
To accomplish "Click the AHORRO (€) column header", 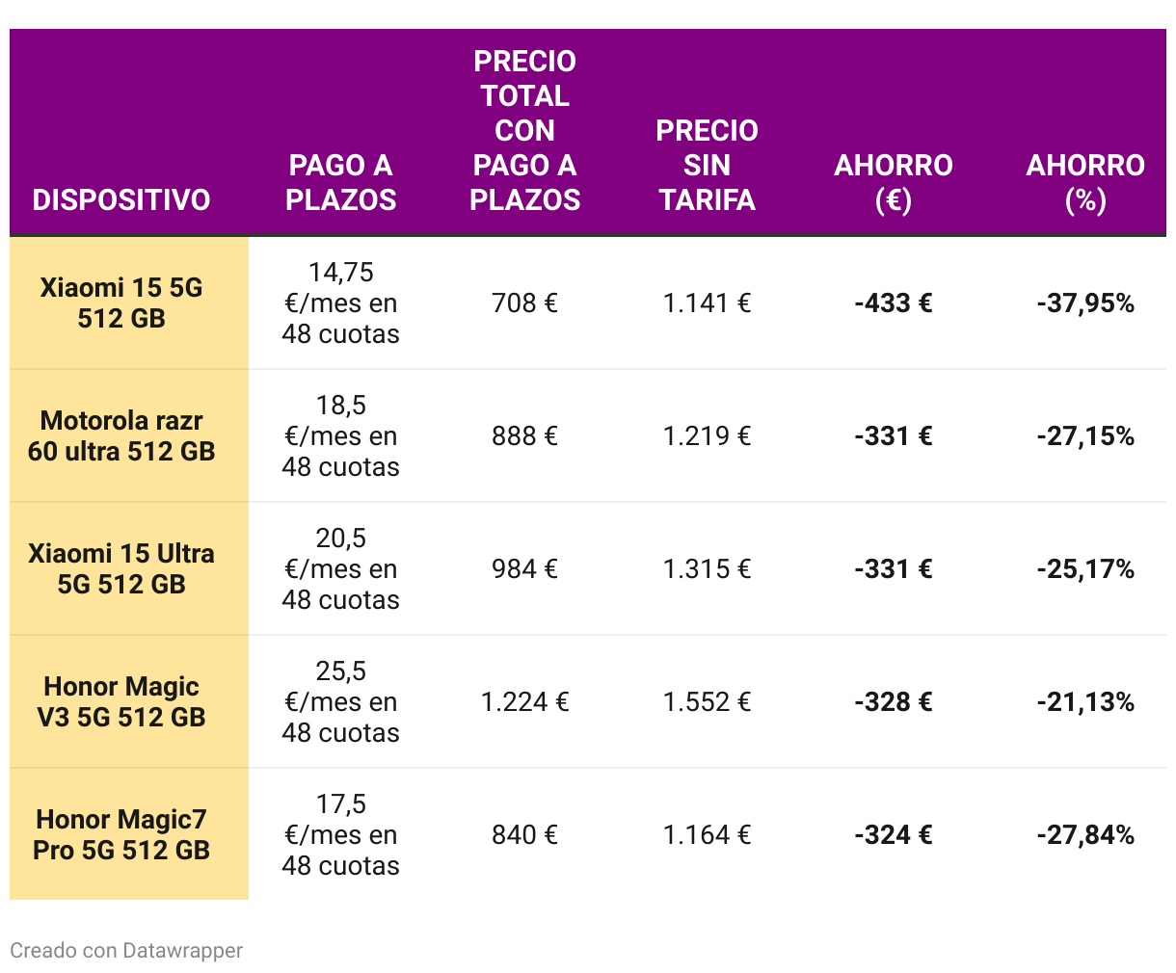I will coord(894,182).
